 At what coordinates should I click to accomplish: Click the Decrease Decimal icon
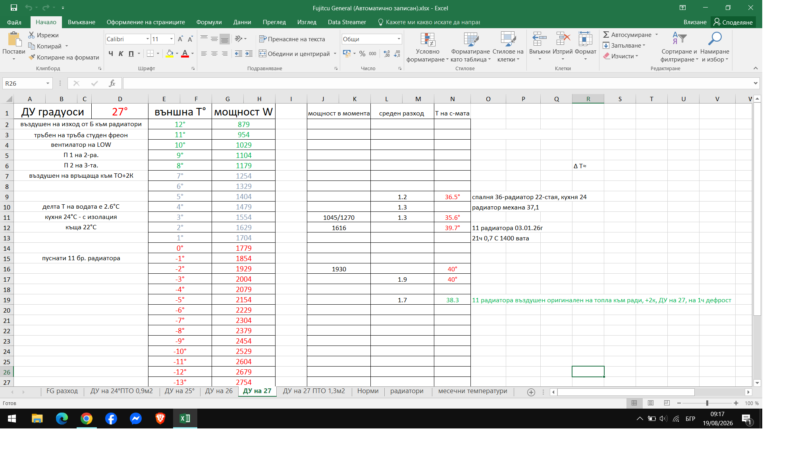pos(397,54)
